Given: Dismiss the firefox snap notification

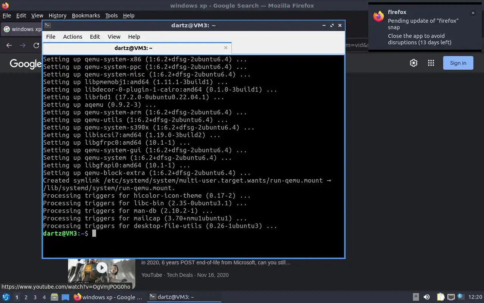Looking at the screenshot, I should 473,13.
